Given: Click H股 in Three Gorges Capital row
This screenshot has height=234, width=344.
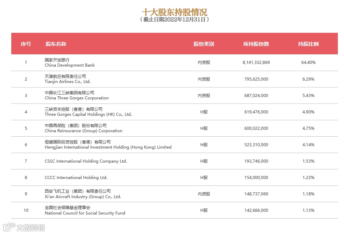Looking at the screenshot, I should tap(204, 112).
